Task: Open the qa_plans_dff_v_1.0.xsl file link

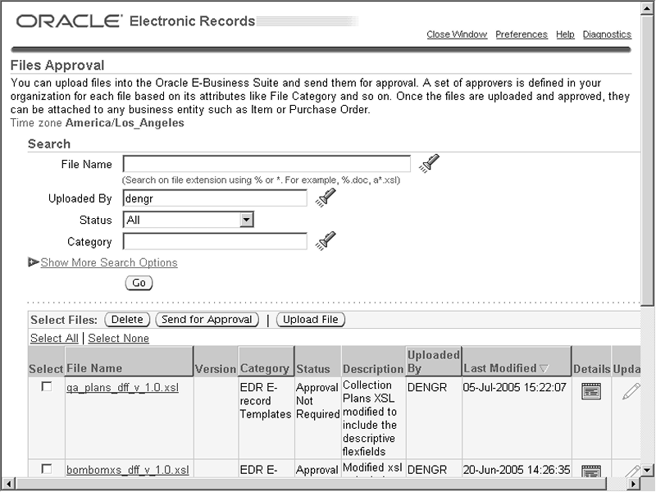Action: pyautogui.click(x=122, y=387)
